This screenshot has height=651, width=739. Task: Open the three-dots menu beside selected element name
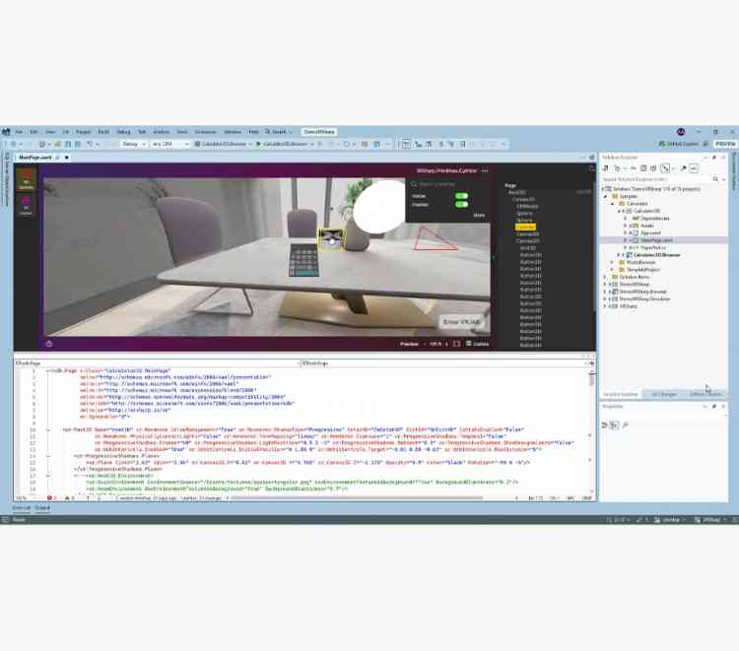(485, 170)
